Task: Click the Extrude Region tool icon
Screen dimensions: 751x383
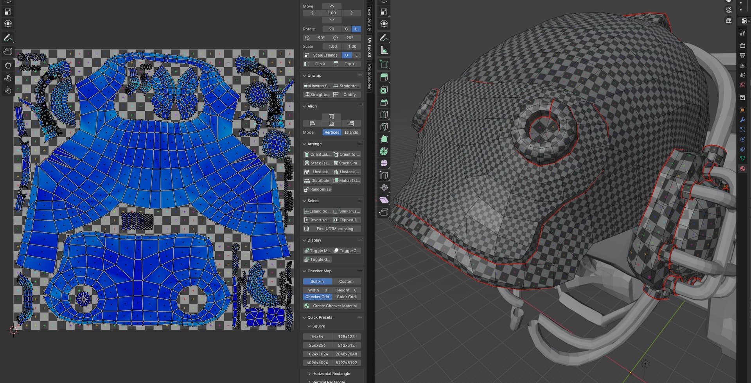Action: [x=384, y=77]
